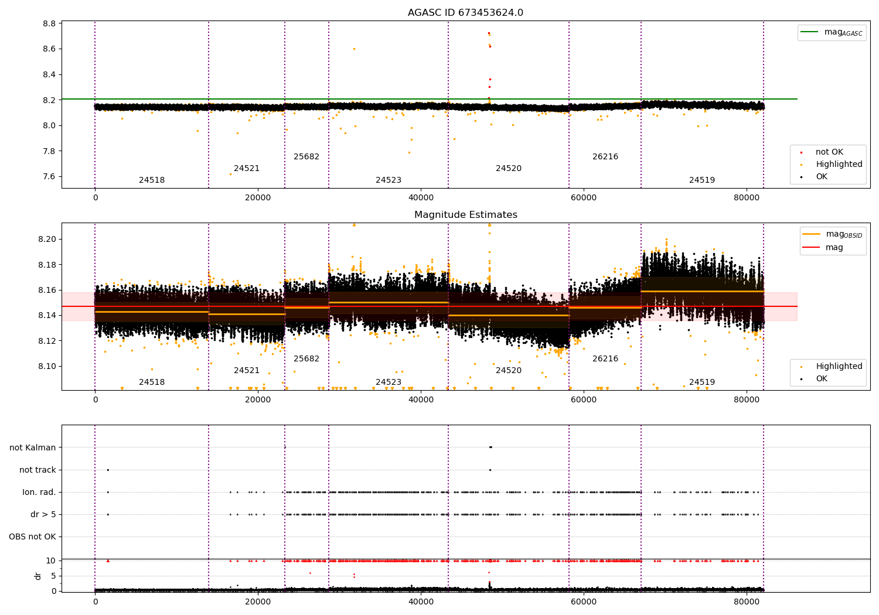Viewport: 879px width, 615px height.
Task: Select the red 'mag' legend entry
Action: pyautogui.click(x=823, y=248)
